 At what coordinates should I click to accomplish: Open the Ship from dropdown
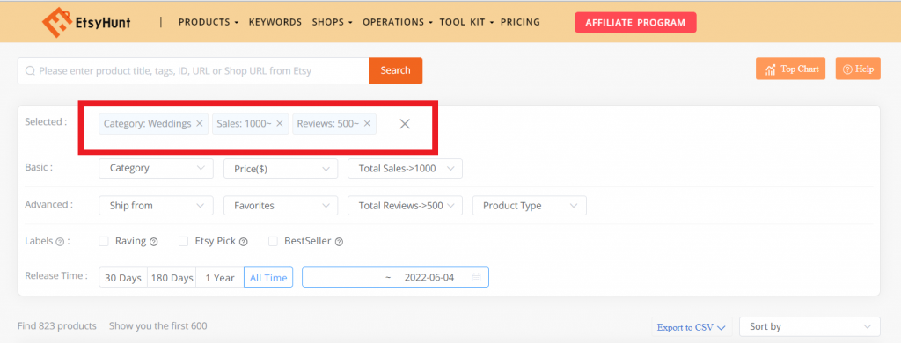click(156, 206)
